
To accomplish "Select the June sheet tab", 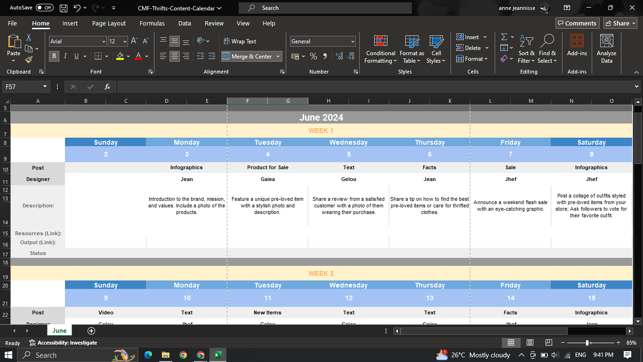I will [x=59, y=330].
